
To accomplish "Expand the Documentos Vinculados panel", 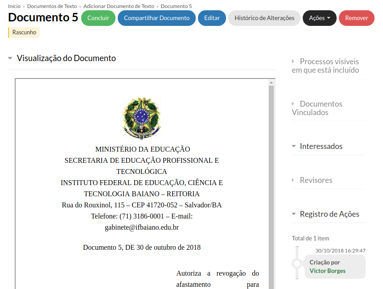I will click(x=317, y=108).
